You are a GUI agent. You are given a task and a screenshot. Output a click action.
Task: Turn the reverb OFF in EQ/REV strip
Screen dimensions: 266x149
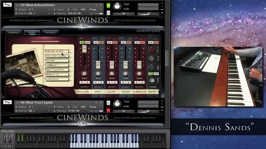click(x=156, y=74)
